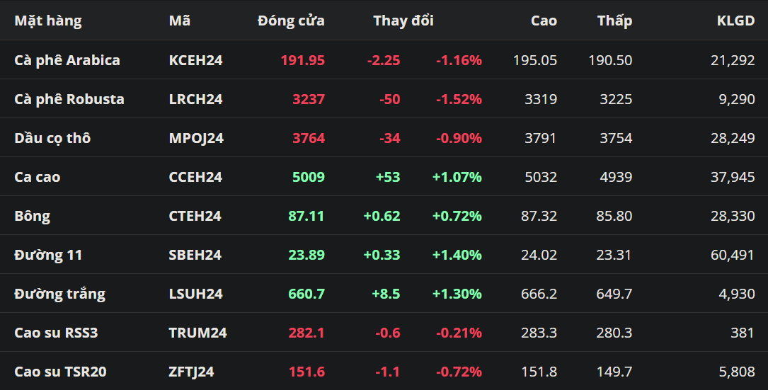This screenshot has height=390, width=768.
Task: Open Đường trắng commodity details
Action: click(59, 294)
